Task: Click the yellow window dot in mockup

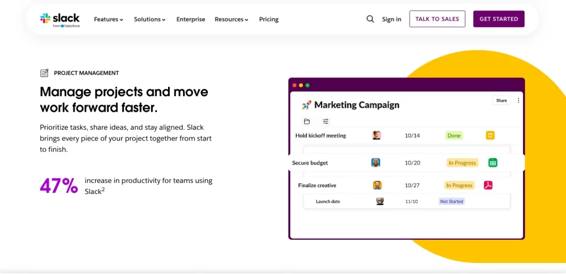Action: 301,86
